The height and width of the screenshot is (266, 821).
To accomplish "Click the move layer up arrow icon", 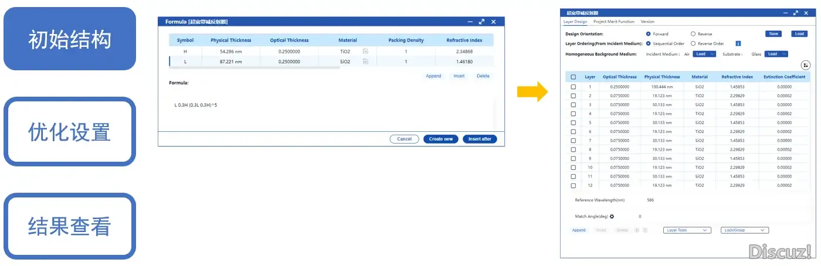I will (x=637, y=230).
